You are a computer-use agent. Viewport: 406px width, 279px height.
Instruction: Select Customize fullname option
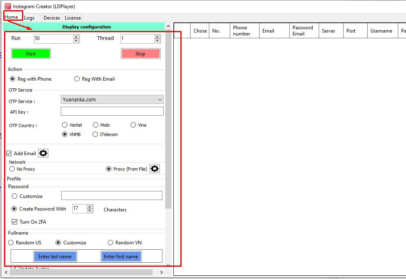(71, 242)
